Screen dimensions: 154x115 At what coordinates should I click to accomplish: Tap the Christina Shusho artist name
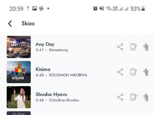pyautogui.click(x=64, y=100)
